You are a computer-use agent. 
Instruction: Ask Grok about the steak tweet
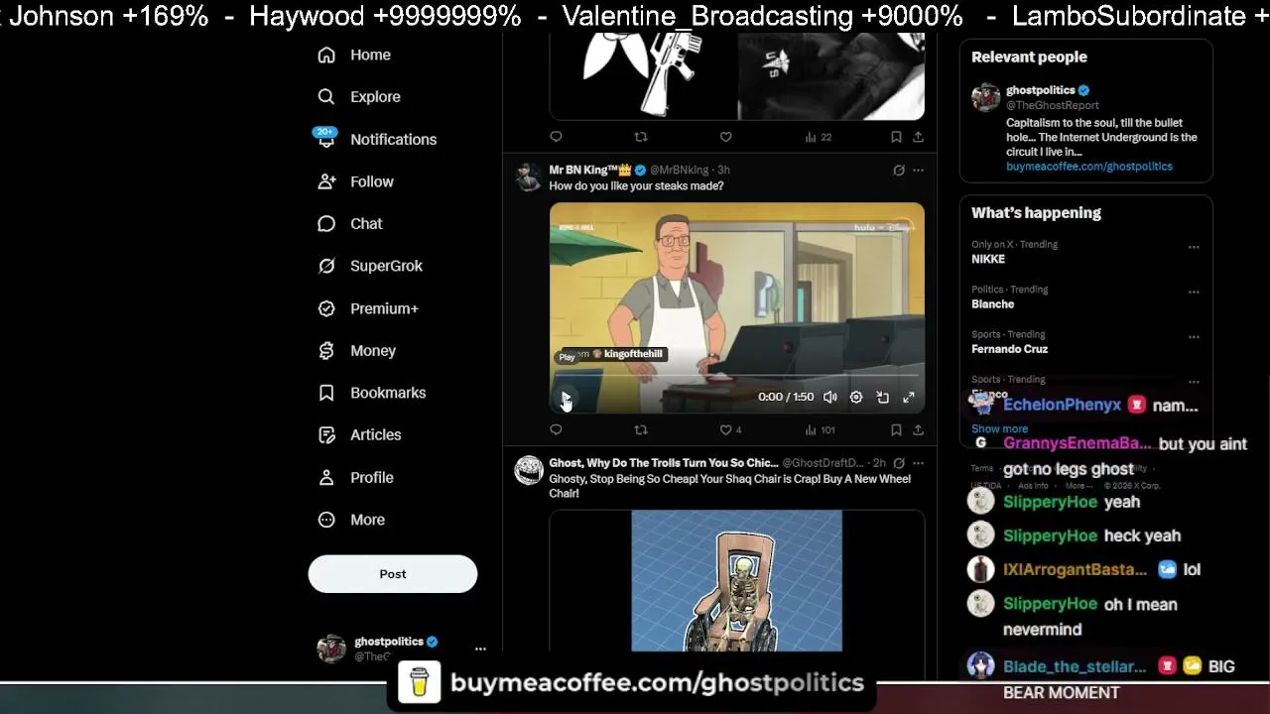[899, 171]
